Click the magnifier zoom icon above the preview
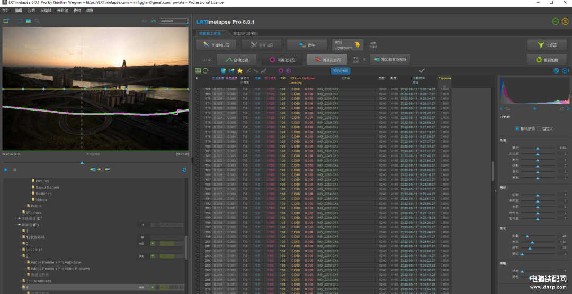 click(37, 21)
